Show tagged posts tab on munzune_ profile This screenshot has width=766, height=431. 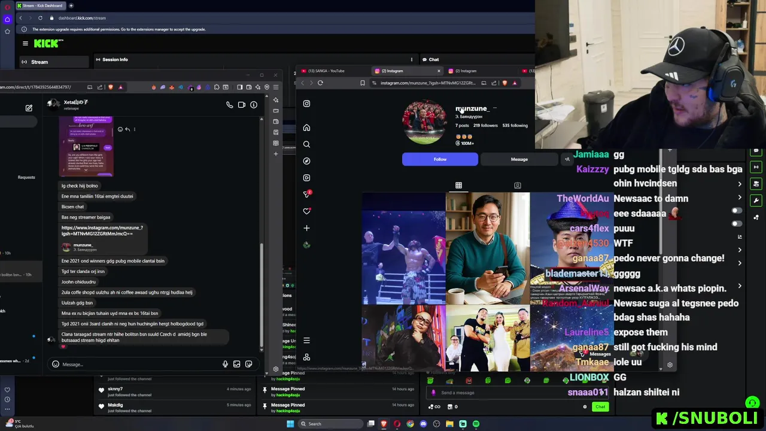pyautogui.click(x=518, y=186)
